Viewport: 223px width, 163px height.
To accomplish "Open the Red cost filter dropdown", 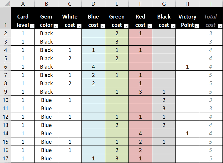I will (150, 26).
